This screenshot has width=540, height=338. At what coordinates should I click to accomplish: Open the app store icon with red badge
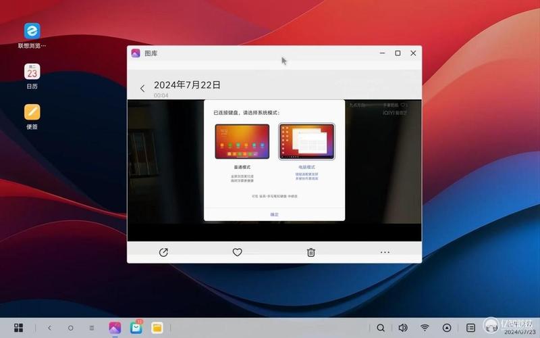pos(136,327)
